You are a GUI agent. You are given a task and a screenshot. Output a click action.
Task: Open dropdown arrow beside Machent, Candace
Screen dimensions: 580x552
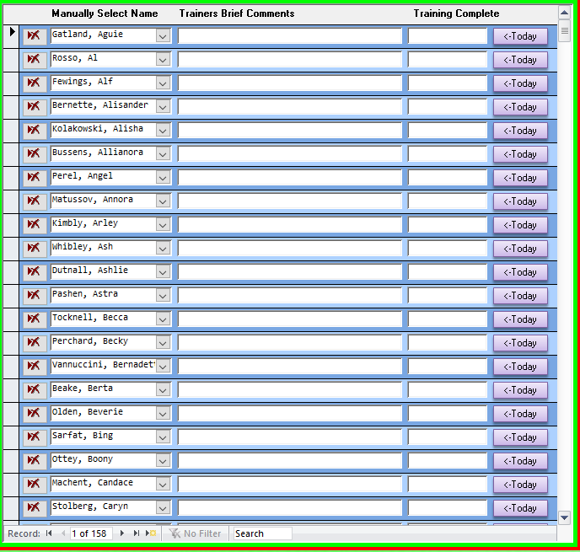tap(163, 485)
